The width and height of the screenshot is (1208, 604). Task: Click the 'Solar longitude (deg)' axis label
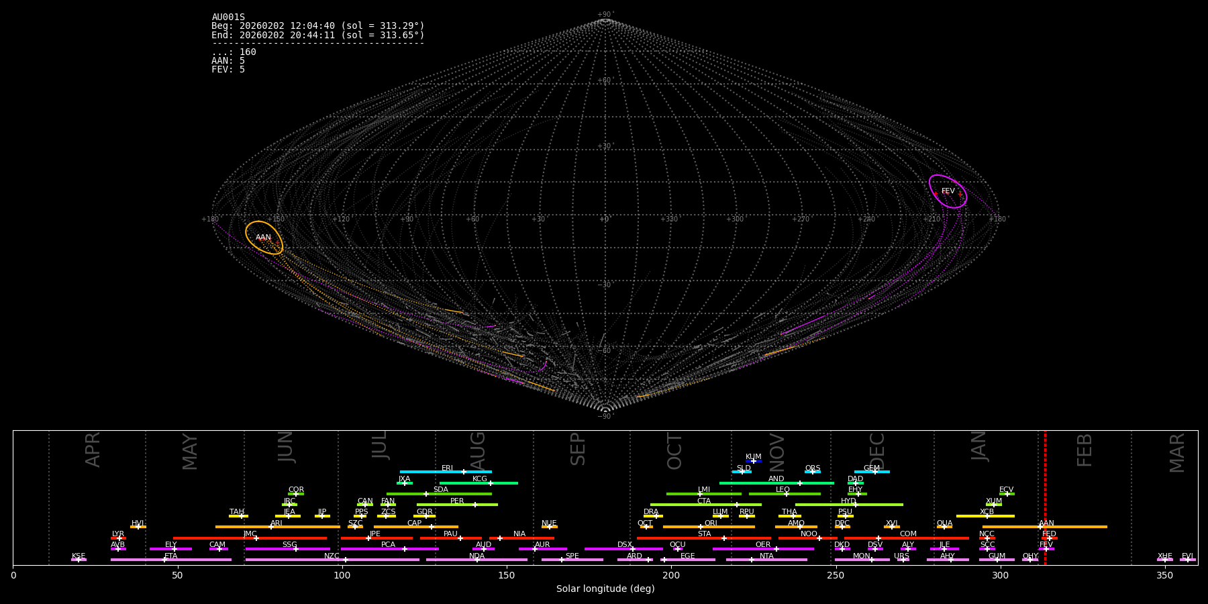point(605,589)
